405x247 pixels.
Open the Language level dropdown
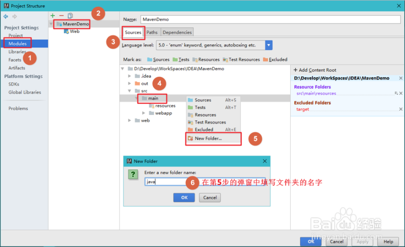tap(269, 45)
